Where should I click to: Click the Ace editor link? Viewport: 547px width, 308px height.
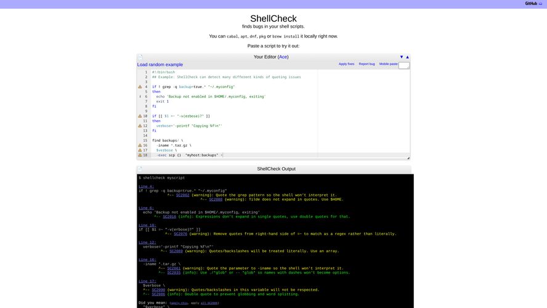pyautogui.click(x=283, y=57)
